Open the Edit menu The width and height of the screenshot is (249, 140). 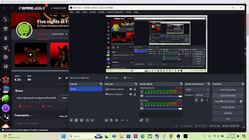pyautogui.click(x=78, y=12)
